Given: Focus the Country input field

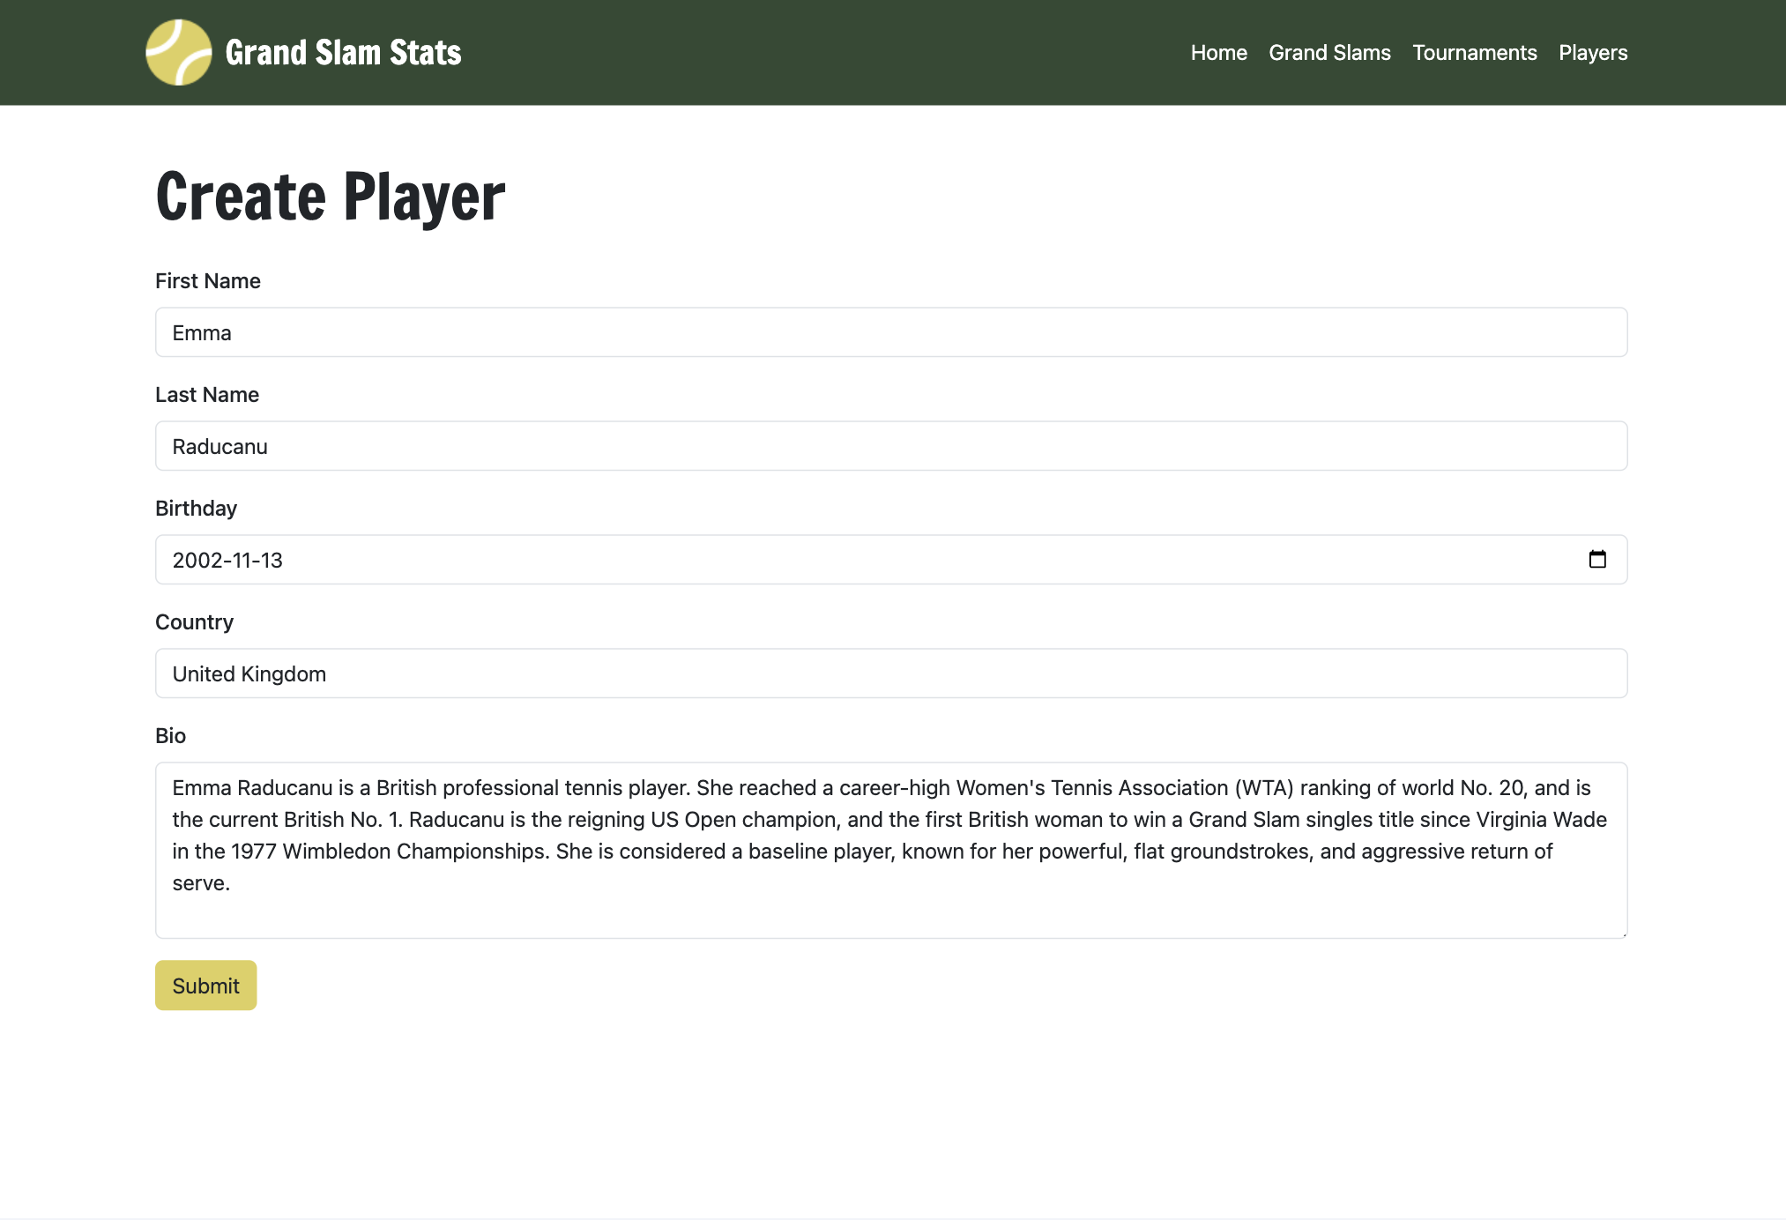Looking at the screenshot, I should tap(617, 673).
